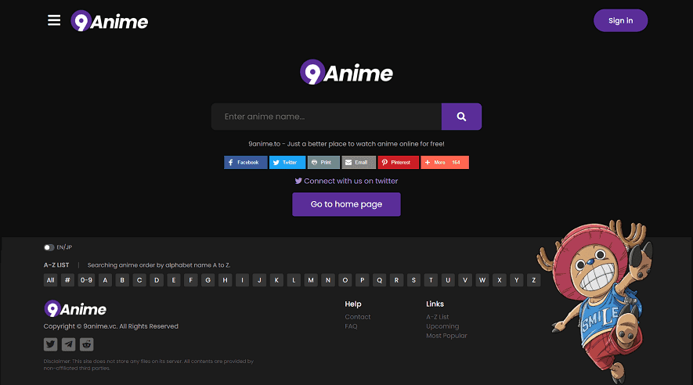Click the footer Telegram icon
This screenshot has width=693, height=385.
click(x=68, y=344)
